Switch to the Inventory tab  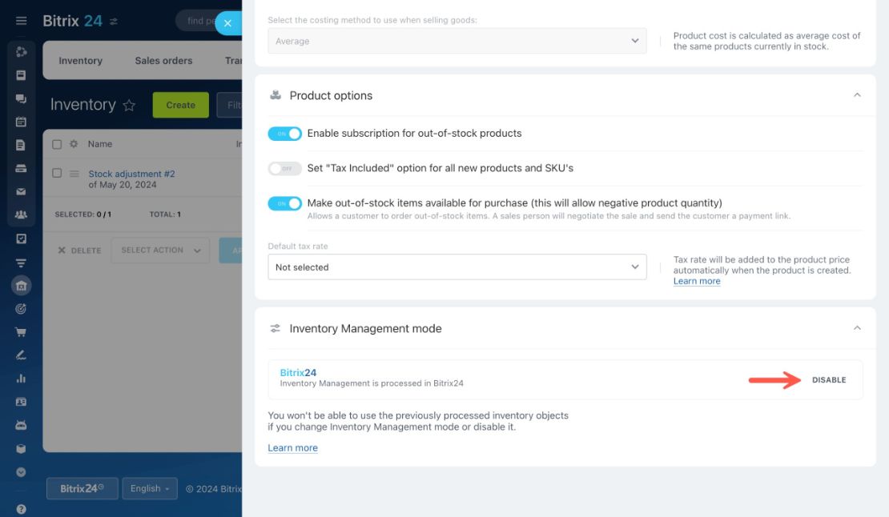point(81,61)
